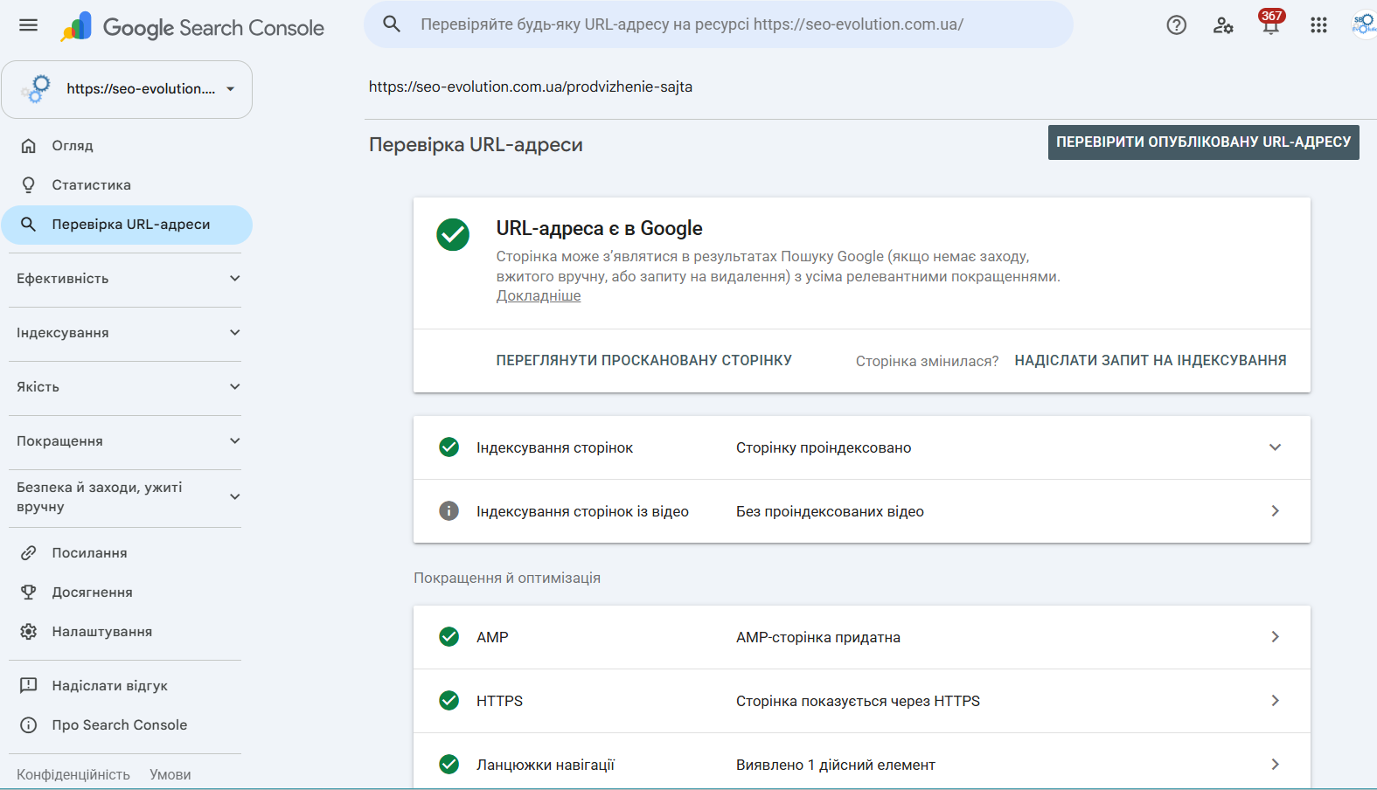Click the lightbulb icon beside Статистика
The image size is (1377, 790).
click(x=29, y=185)
